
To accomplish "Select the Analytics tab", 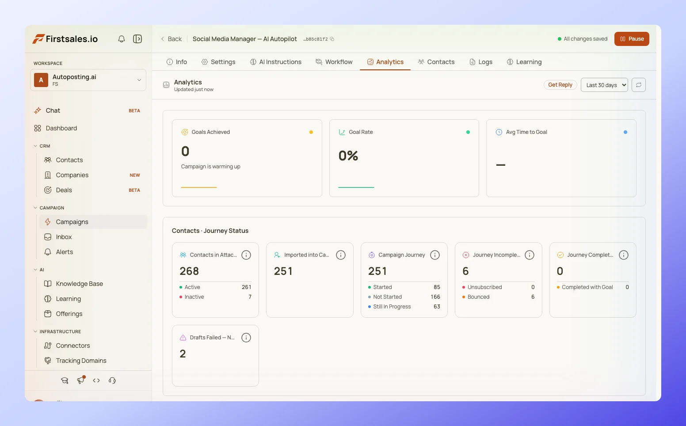I will click(x=385, y=62).
